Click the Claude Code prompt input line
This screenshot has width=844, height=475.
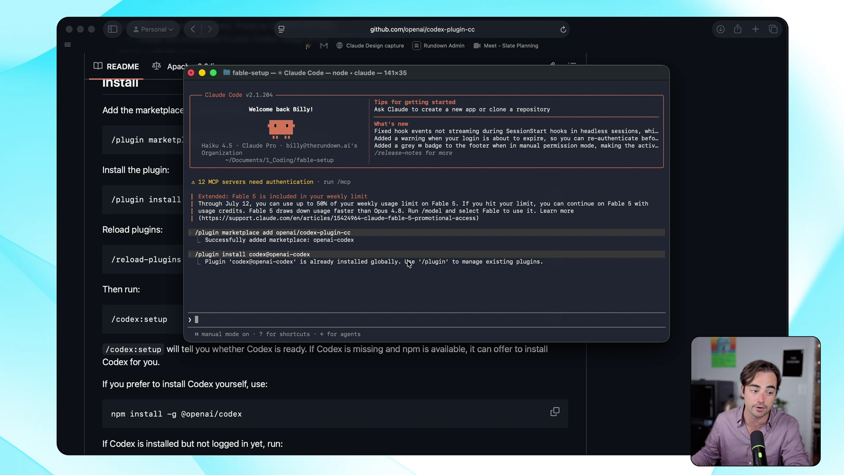pyautogui.click(x=427, y=319)
